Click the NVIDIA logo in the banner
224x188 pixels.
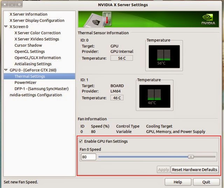(x=208, y=20)
